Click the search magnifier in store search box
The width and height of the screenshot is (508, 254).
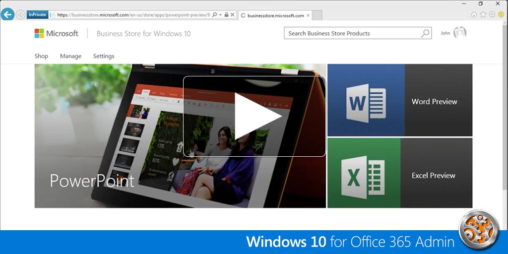pos(425,33)
